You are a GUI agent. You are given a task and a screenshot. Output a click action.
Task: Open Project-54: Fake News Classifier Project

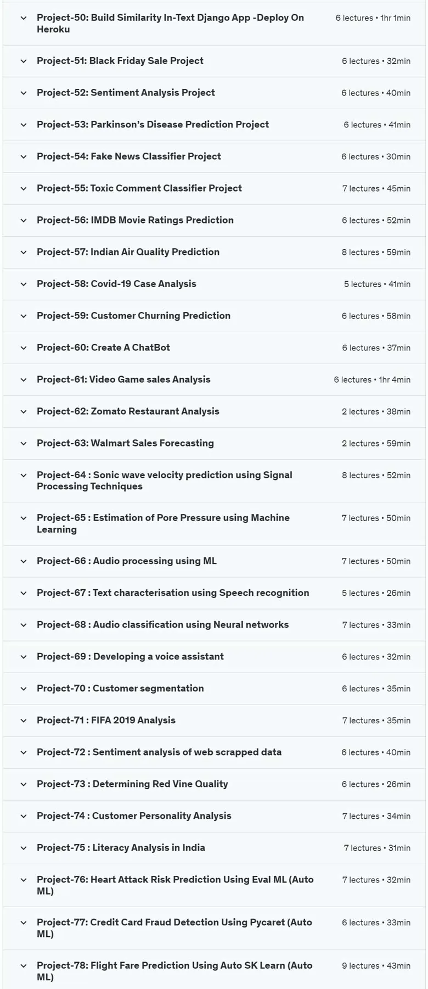pos(129,157)
